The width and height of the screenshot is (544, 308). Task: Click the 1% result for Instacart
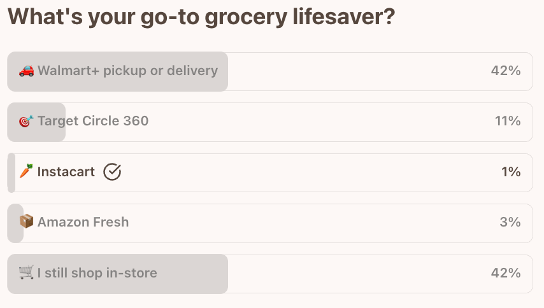point(511,171)
